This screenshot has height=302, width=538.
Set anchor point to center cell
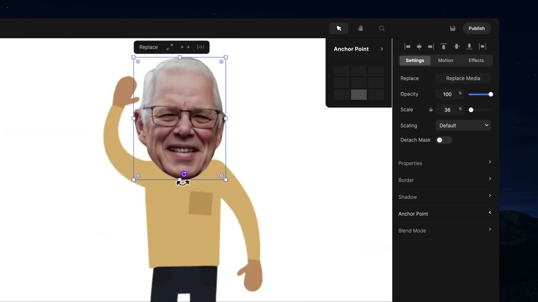(359, 83)
